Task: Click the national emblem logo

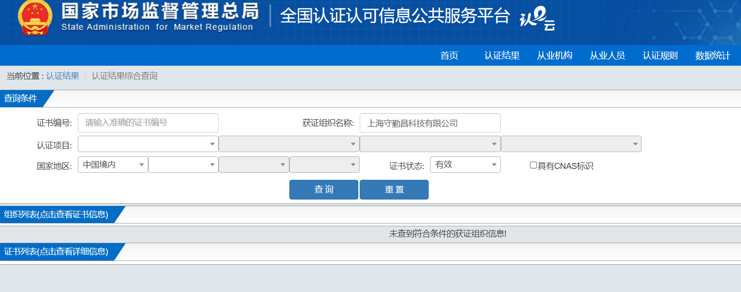Action: 35,18
